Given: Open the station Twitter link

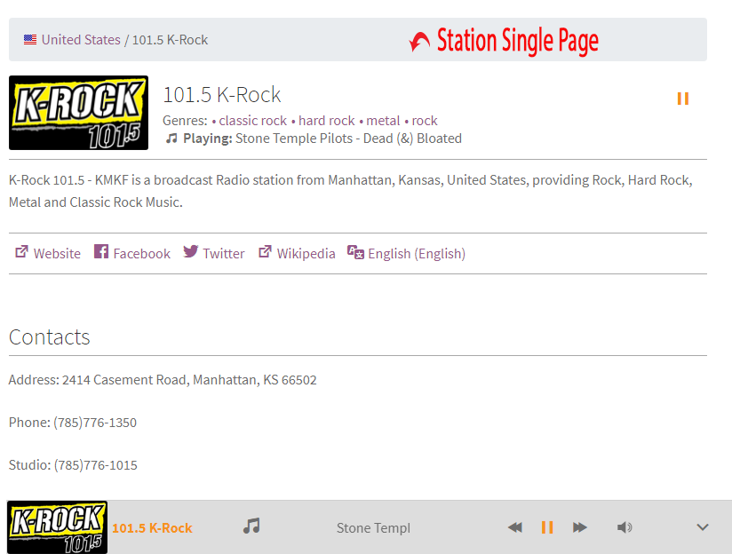Looking at the screenshot, I should click(224, 253).
